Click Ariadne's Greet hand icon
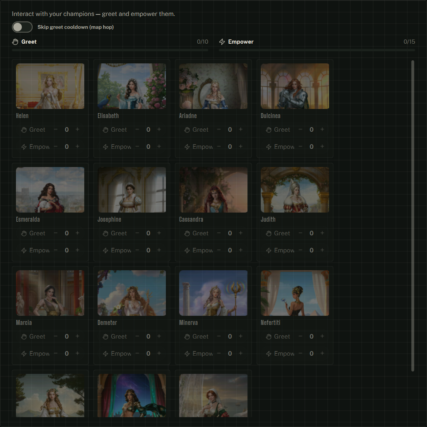This screenshot has width=427, height=427. coord(187,130)
